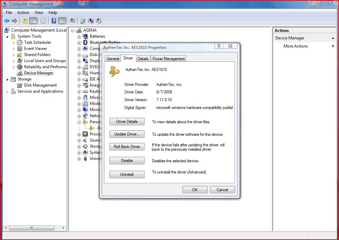The height and width of the screenshot is (240, 339).
Task: Select the Imaging devices camera icon
Action: tap(85, 85)
